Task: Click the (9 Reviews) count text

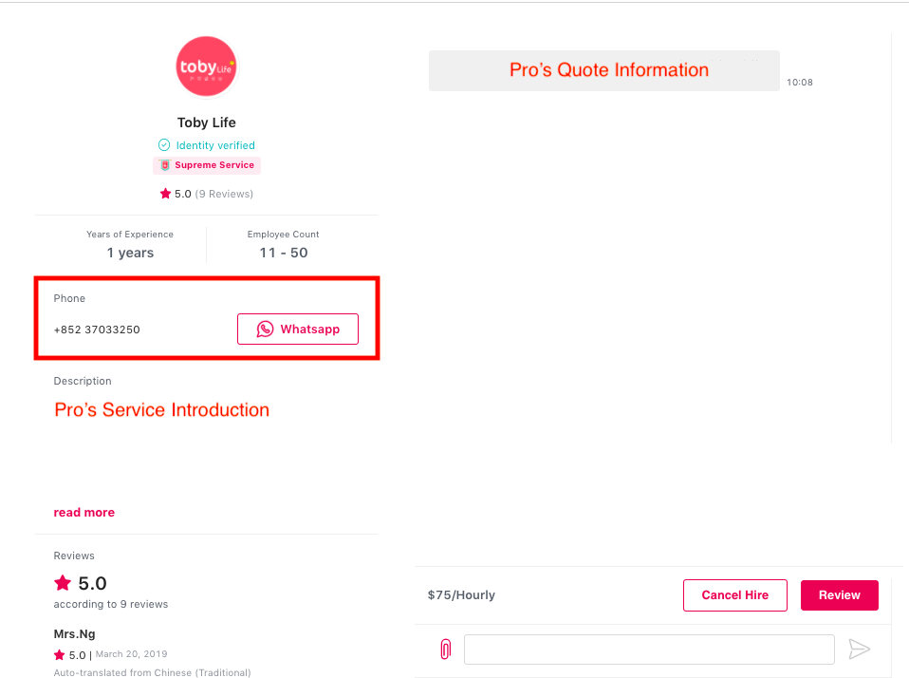Action: [224, 194]
